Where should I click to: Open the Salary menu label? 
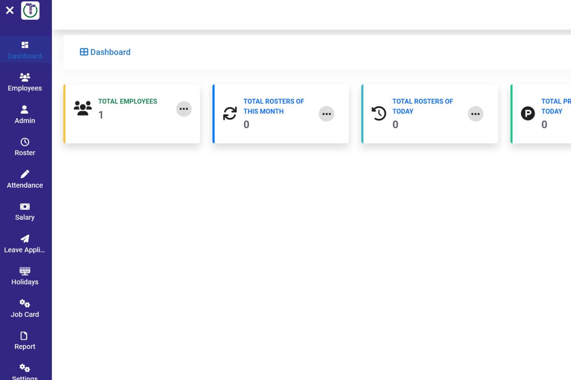tap(25, 217)
